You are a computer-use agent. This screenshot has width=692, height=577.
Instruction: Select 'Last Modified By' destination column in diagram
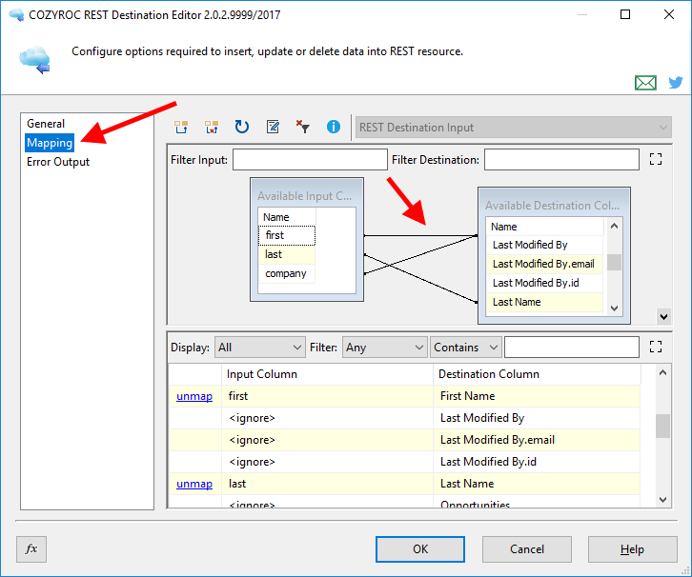(x=544, y=245)
